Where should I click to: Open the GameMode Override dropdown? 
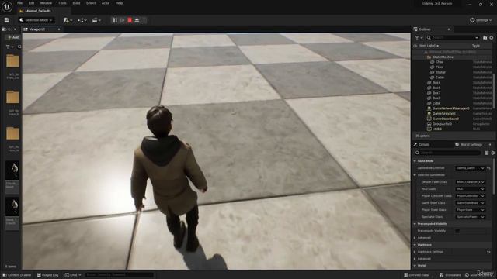[x=470, y=168]
